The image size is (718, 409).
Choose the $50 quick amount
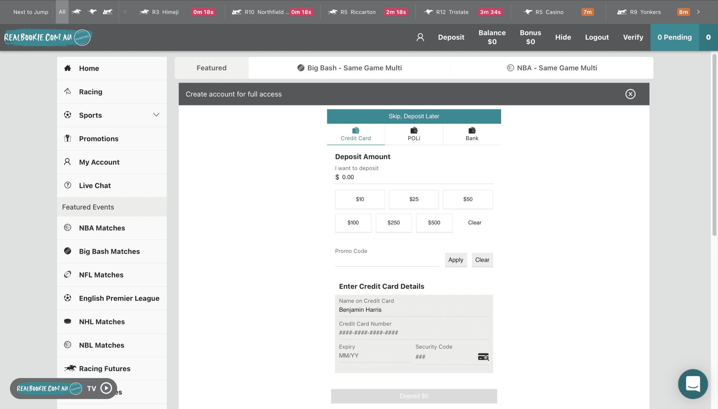(x=468, y=199)
